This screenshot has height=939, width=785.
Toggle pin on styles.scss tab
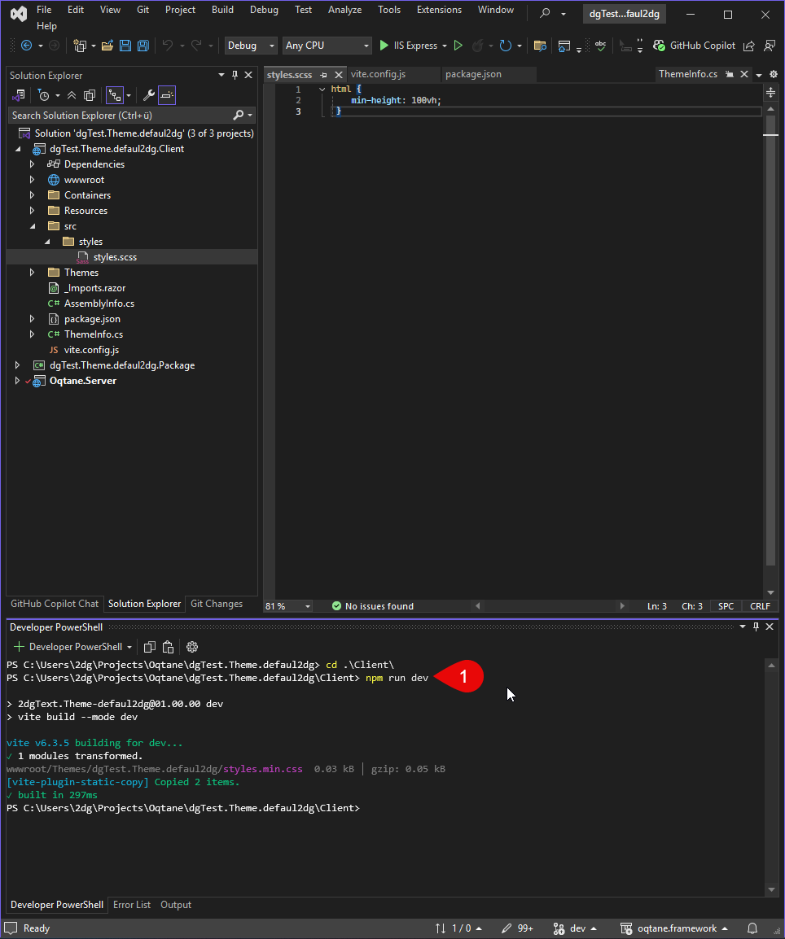[323, 75]
